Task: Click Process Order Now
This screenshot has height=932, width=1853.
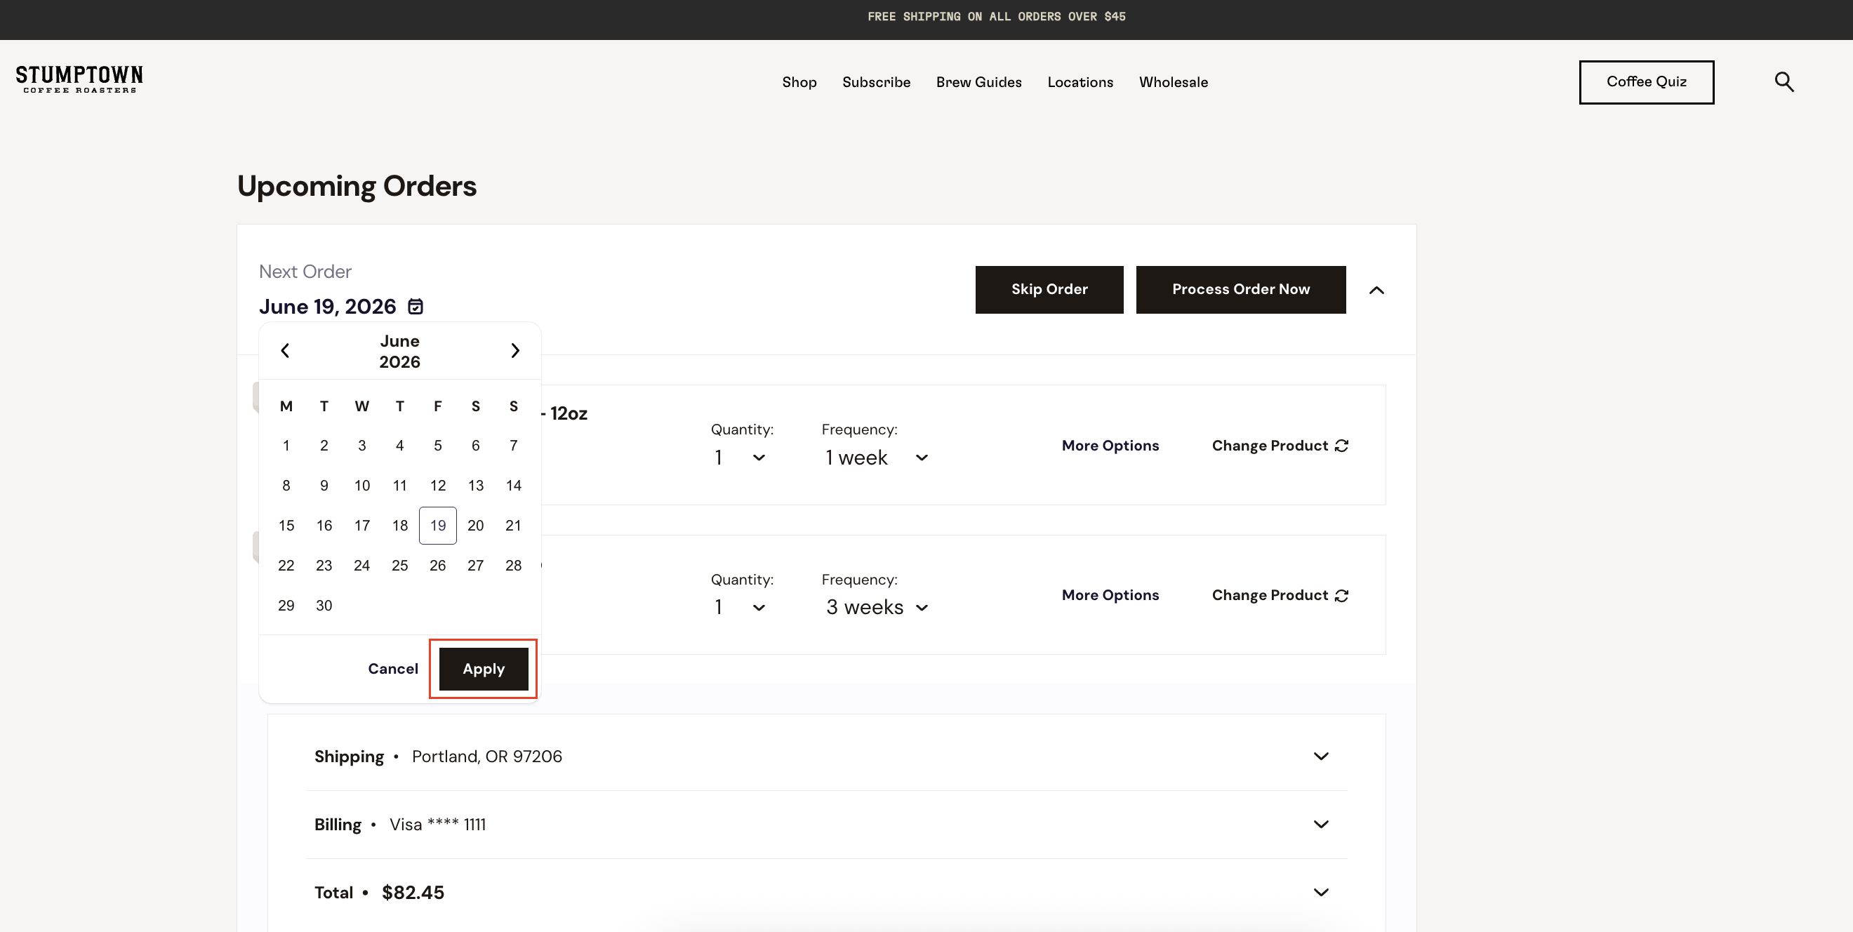Action: pyautogui.click(x=1241, y=290)
